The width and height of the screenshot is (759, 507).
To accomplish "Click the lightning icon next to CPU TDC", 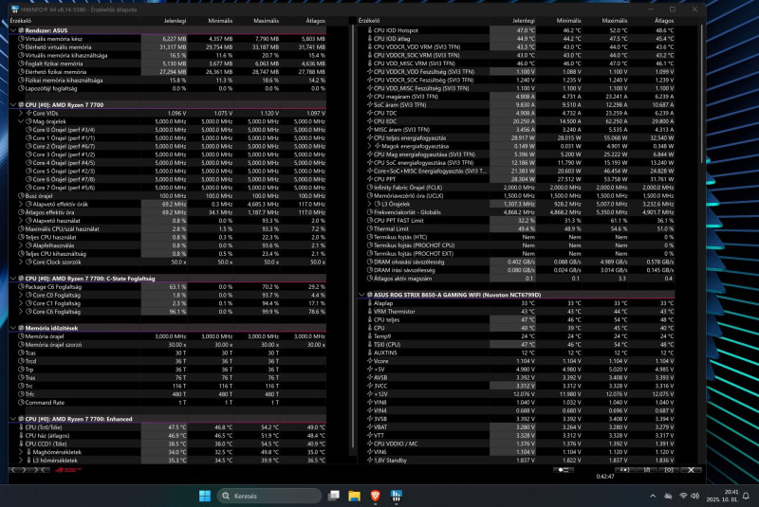I will [x=370, y=113].
